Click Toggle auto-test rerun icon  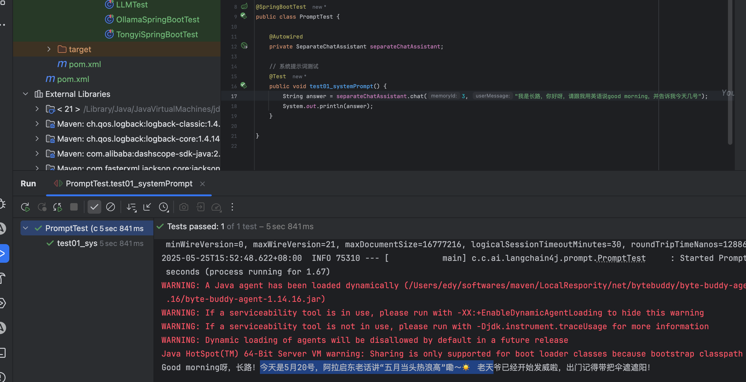tap(57, 207)
